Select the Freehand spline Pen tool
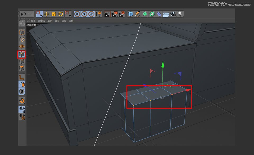This screenshot has width=254, height=155. tap(137, 14)
